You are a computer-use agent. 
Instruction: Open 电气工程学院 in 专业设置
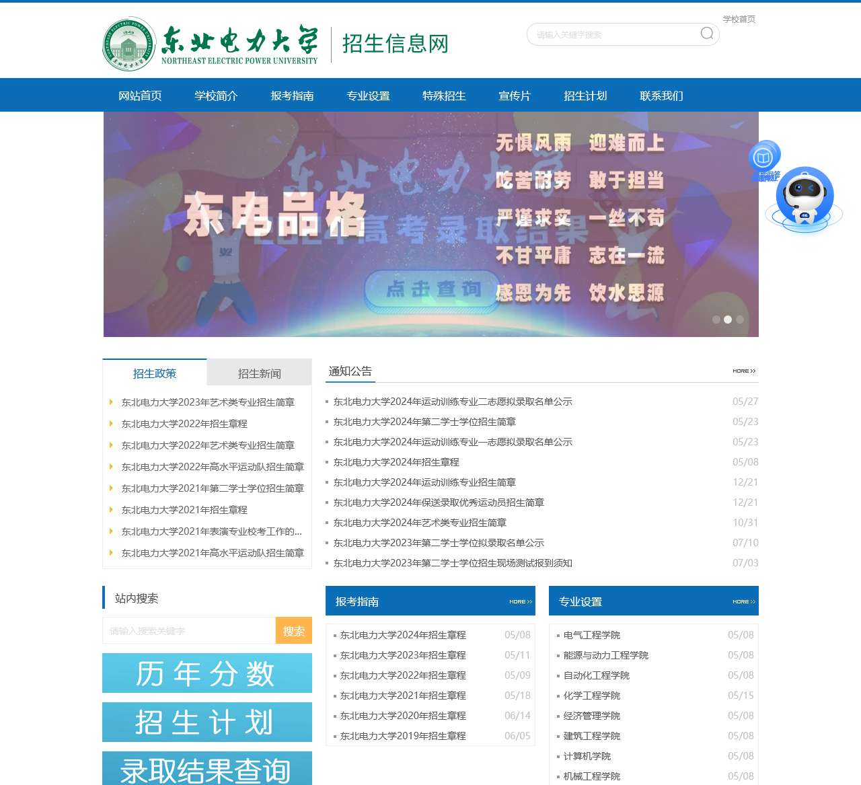(x=592, y=635)
